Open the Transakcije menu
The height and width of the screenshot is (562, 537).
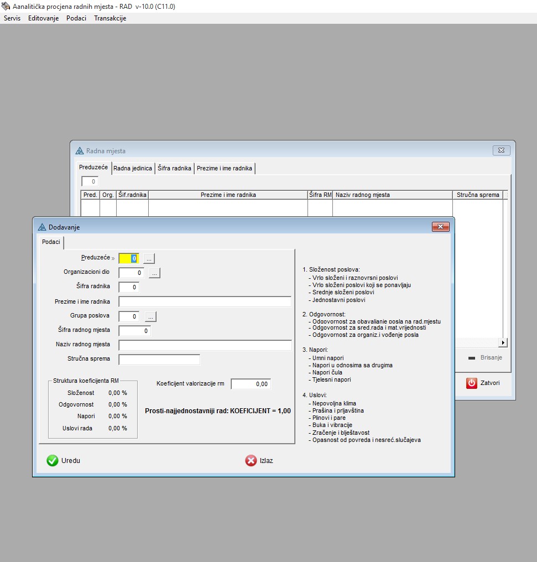[110, 18]
